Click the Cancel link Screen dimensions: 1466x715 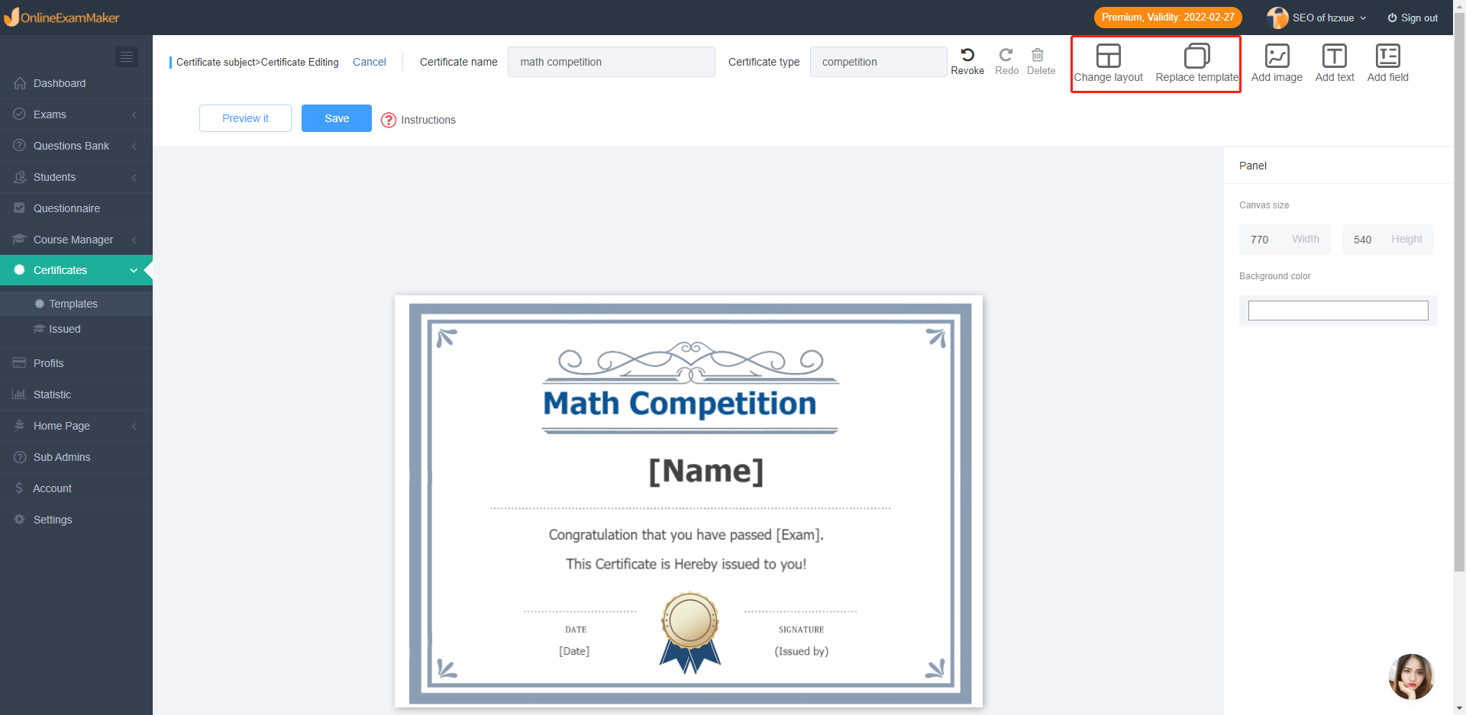point(370,62)
